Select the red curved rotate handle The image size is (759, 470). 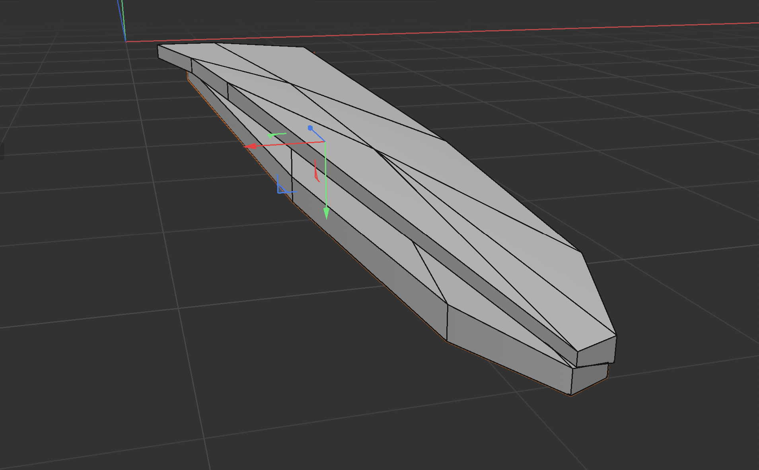coord(317,172)
